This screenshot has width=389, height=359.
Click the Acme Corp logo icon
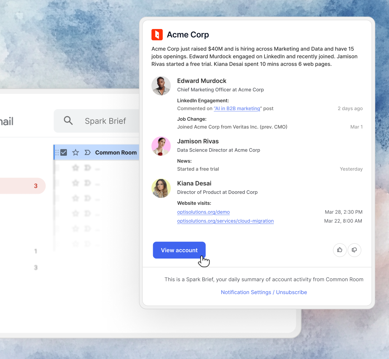(x=157, y=35)
